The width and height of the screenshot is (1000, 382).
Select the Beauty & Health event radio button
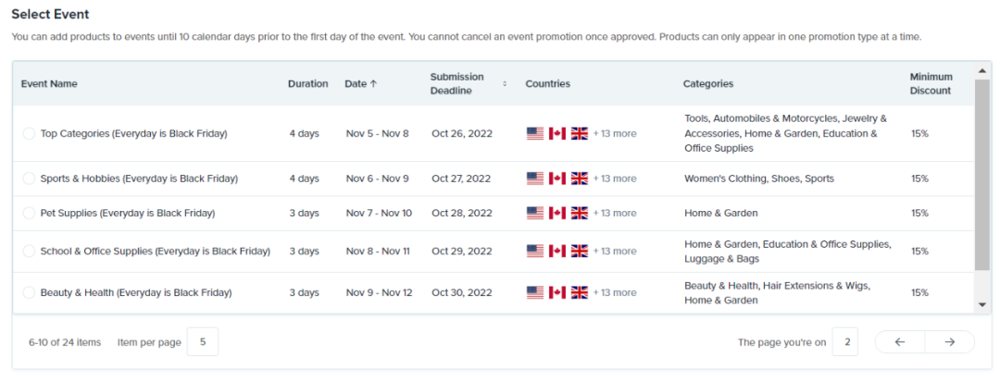click(29, 293)
